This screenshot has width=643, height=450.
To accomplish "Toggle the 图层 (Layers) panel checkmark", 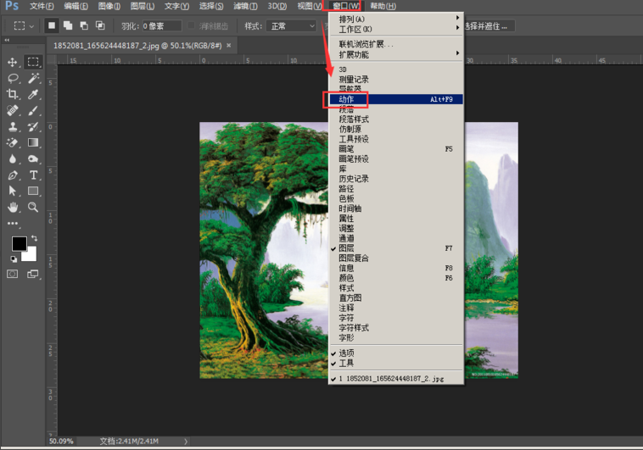I will click(x=347, y=248).
